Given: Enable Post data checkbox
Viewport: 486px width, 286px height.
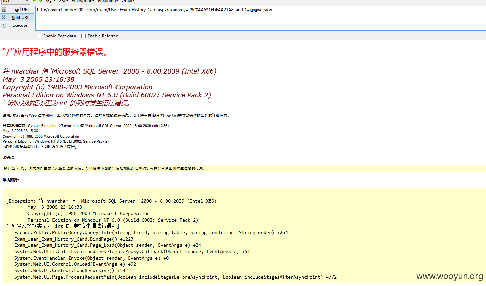Looking at the screenshot, I should coord(39,36).
